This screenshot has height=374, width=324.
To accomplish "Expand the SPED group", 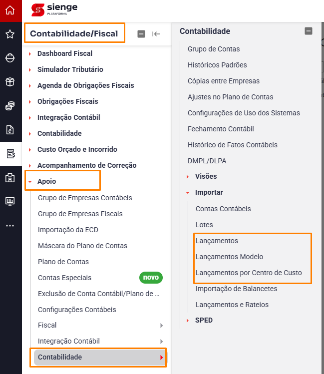I will (204, 321).
